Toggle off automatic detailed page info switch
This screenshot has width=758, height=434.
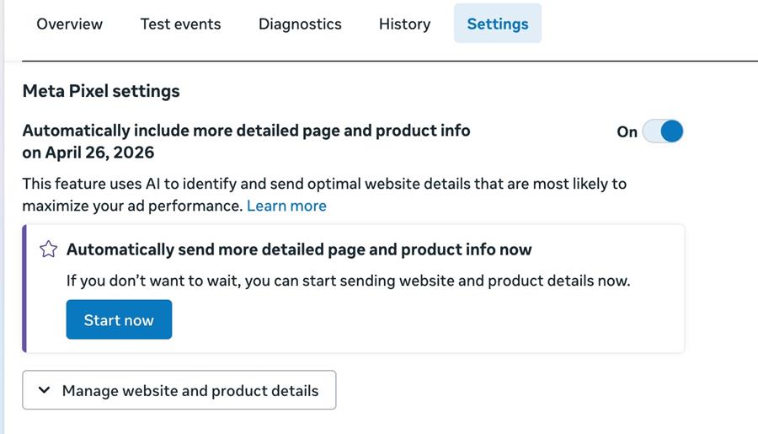(663, 131)
